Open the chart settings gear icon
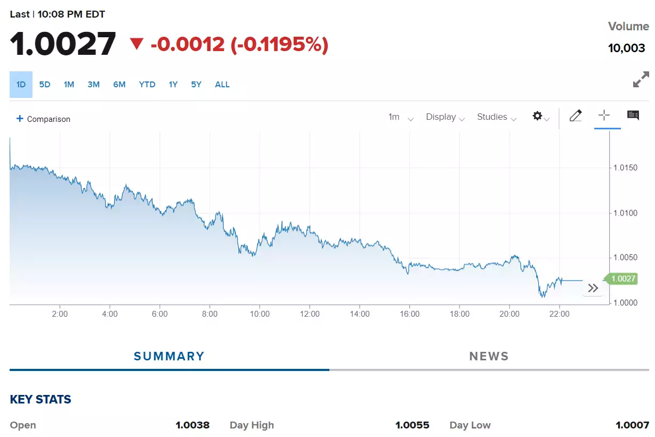The image size is (655, 437). [537, 116]
